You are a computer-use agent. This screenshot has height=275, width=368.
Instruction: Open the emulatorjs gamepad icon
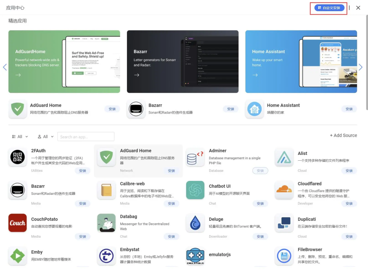point(195,256)
